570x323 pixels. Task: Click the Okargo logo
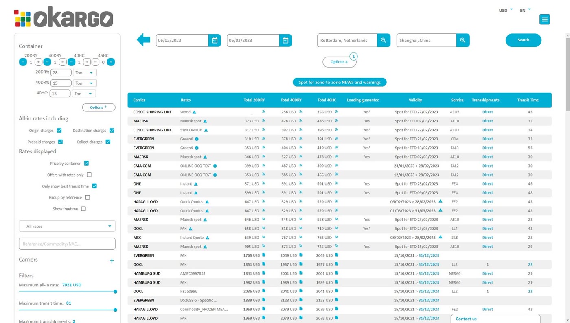click(64, 17)
